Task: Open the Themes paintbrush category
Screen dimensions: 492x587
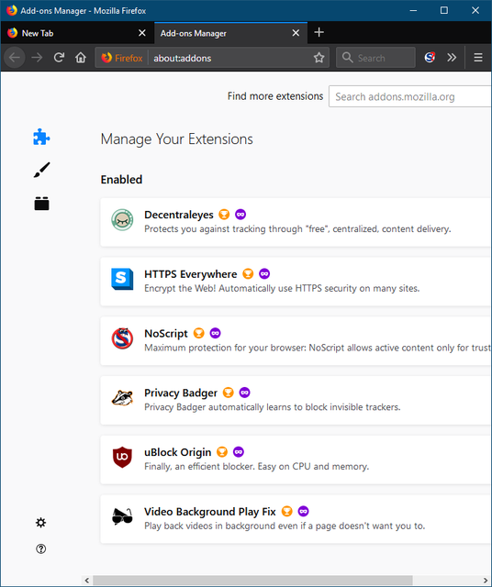Action: point(41,170)
